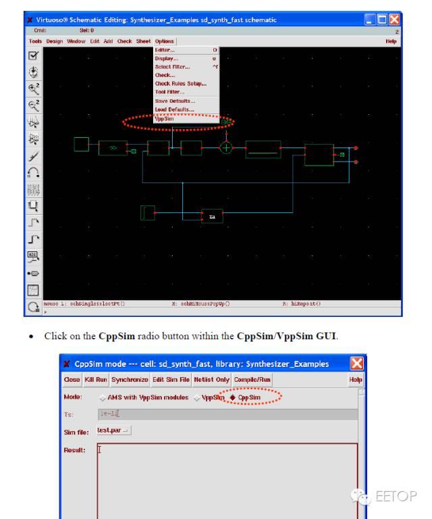This screenshot has width=432, height=519.
Task: Select AMS with VppSim modules mode
Action: (103, 397)
